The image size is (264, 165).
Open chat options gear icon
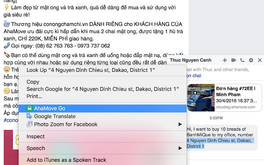pos(251,60)
